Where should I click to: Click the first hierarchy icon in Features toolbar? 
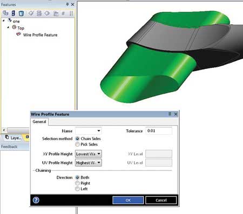[x=5, y=13]
